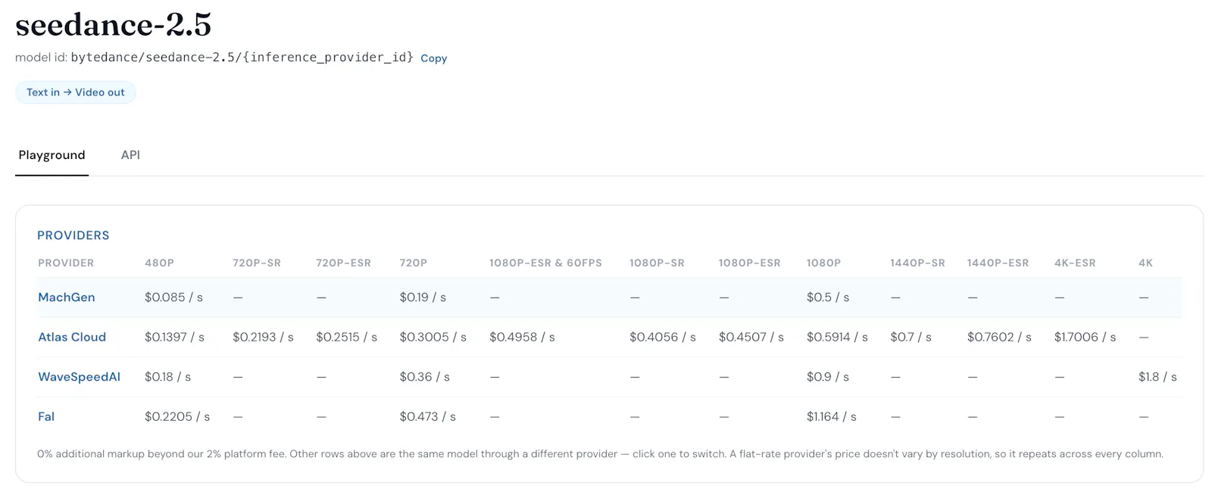Click Fal's $0.2205 / s price
Screen dimensions: 1212x495
coord(177,417)
